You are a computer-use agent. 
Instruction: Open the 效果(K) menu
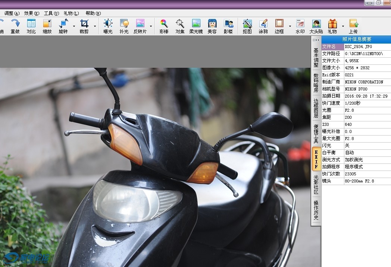31,13
